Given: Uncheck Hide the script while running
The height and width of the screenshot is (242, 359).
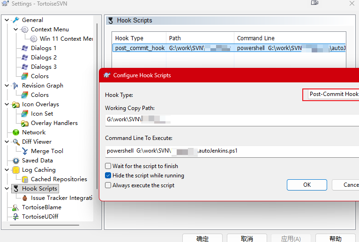Looking at the screenshot, I should 108,176.
